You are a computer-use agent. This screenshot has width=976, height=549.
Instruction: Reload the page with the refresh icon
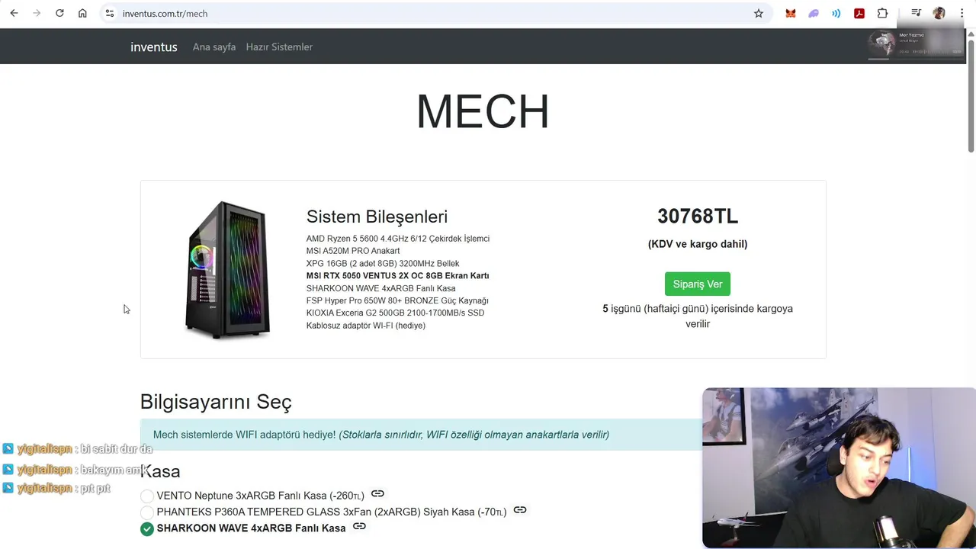(59, 13)
